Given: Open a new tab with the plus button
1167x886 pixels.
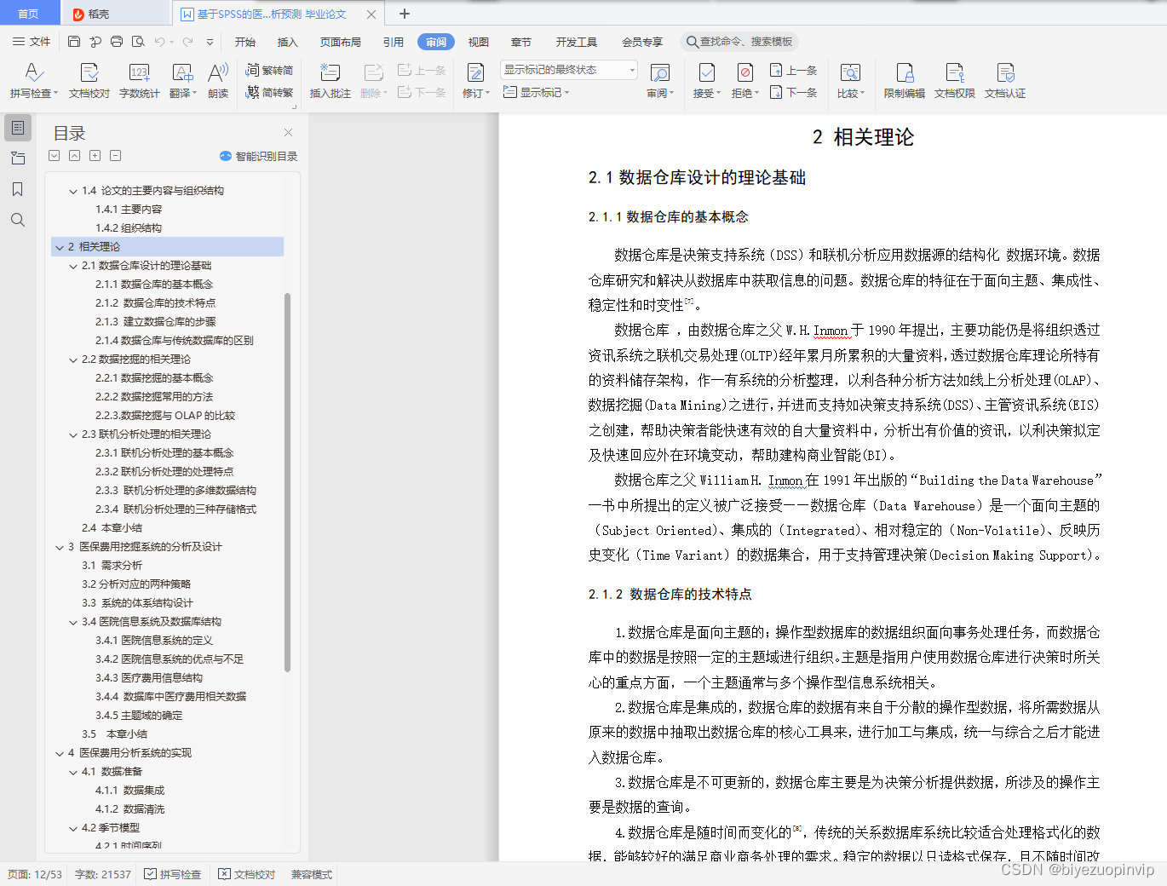Looking at the screenshot, I should click(405, 14).
